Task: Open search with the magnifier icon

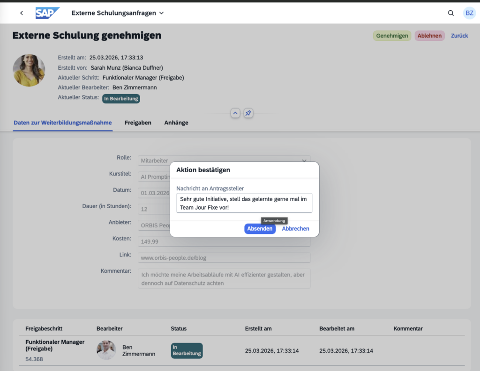Action: tap(451, 13)
